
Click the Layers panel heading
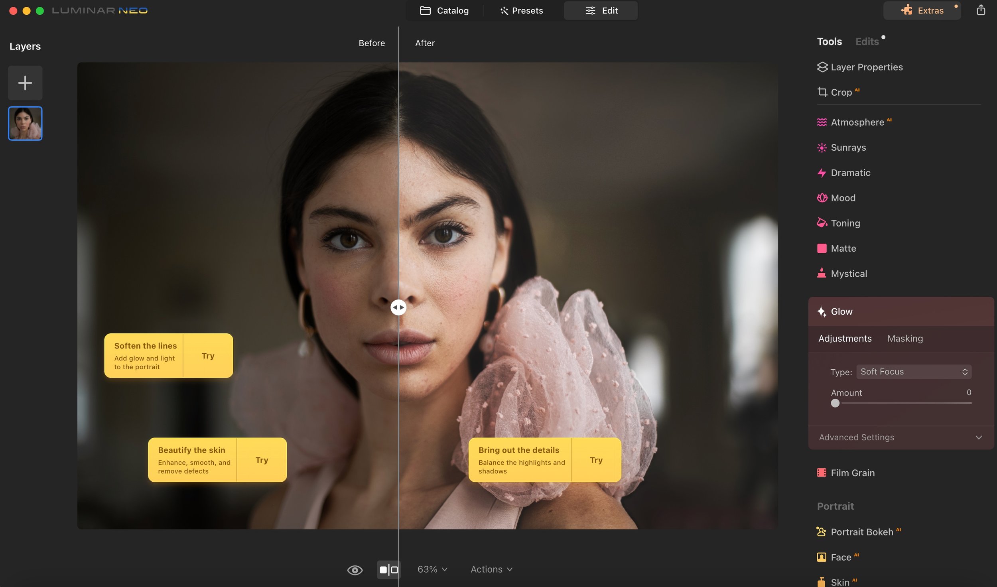25,46
